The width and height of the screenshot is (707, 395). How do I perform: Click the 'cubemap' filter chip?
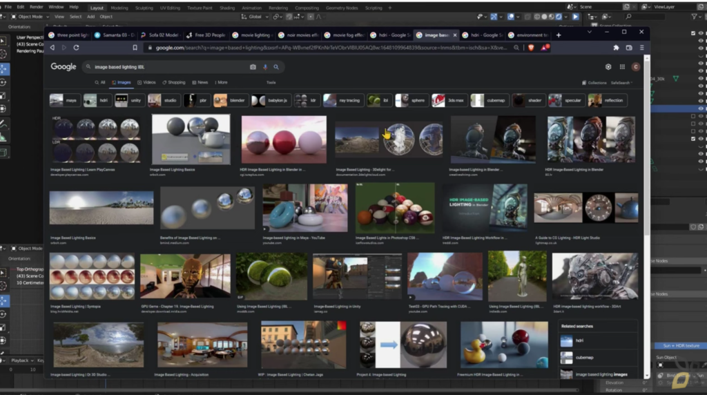(x=490, y=101)
